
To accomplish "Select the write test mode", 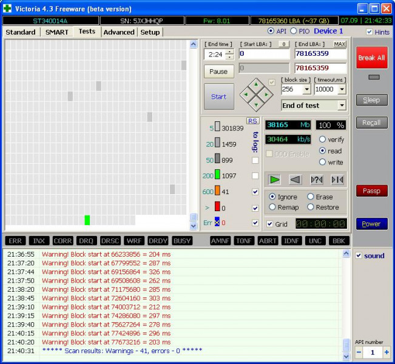I will coord(322,162).
